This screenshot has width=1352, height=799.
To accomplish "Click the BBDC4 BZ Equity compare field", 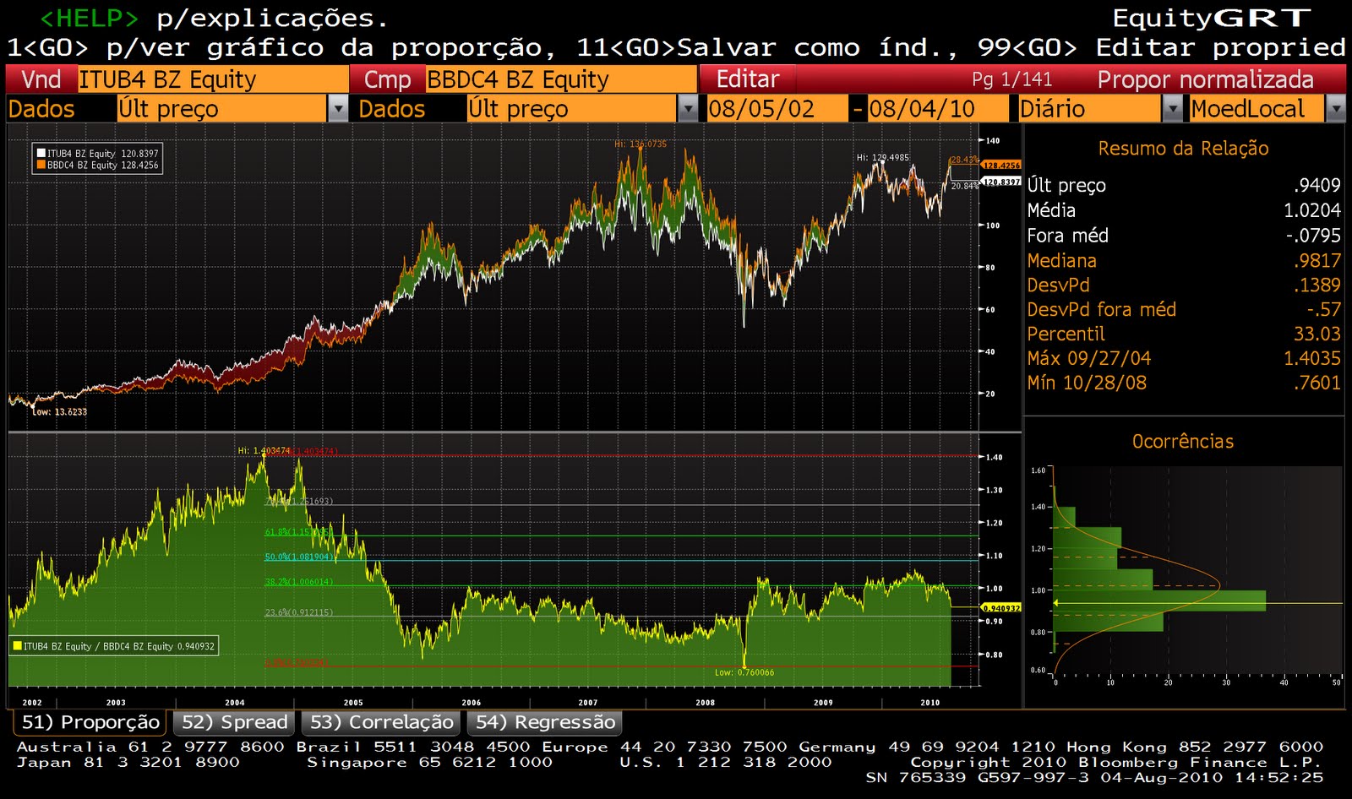I will 561,79.
